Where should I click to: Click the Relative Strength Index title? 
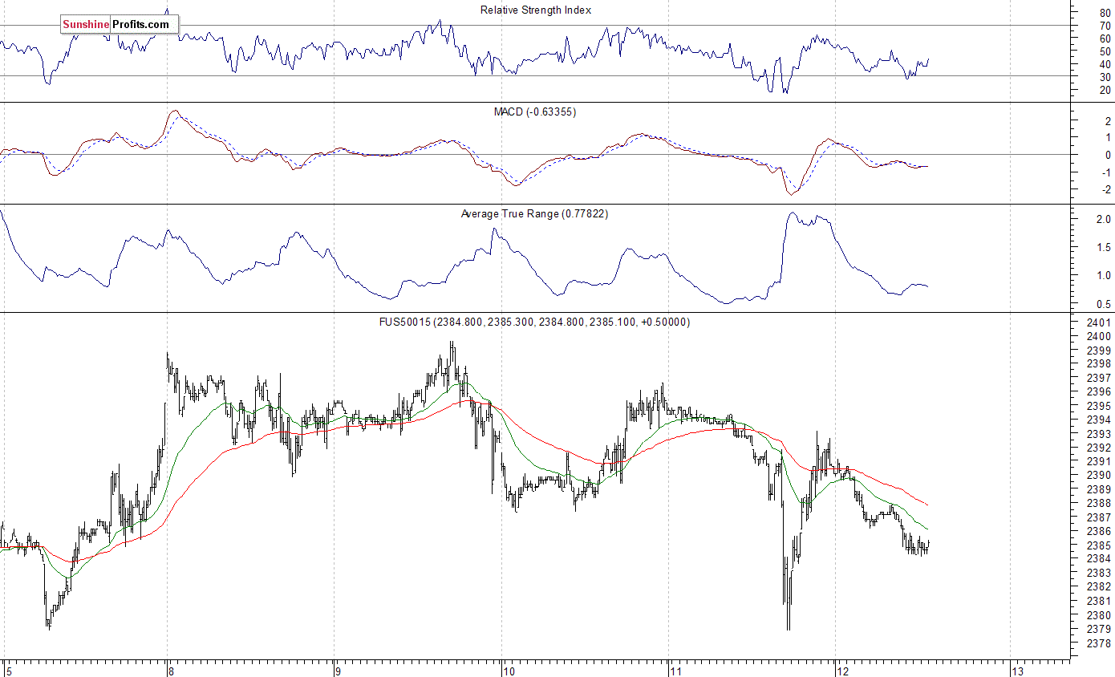(x=536, y=10)
